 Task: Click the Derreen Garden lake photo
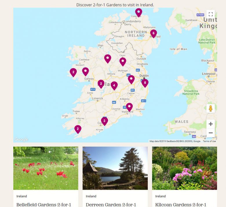click(x=115, y=168)
